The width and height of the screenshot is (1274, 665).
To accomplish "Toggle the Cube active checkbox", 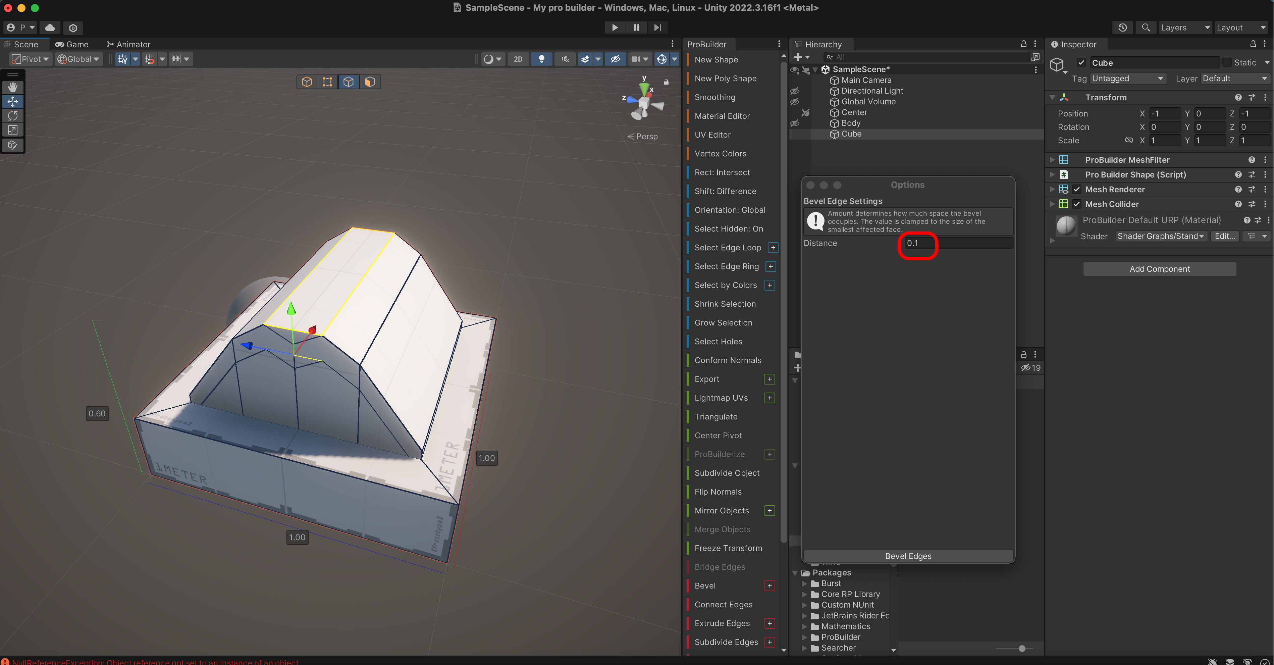I will pyautogui.click(x=1081, y=63).
